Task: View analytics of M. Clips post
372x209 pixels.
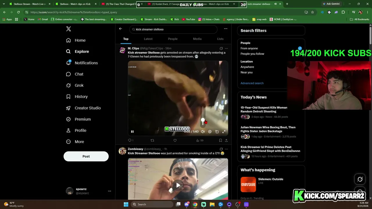Action: 200,140
